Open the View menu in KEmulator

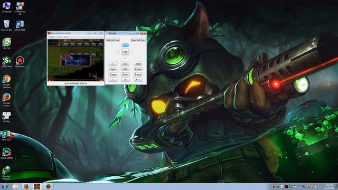point(65,37)
